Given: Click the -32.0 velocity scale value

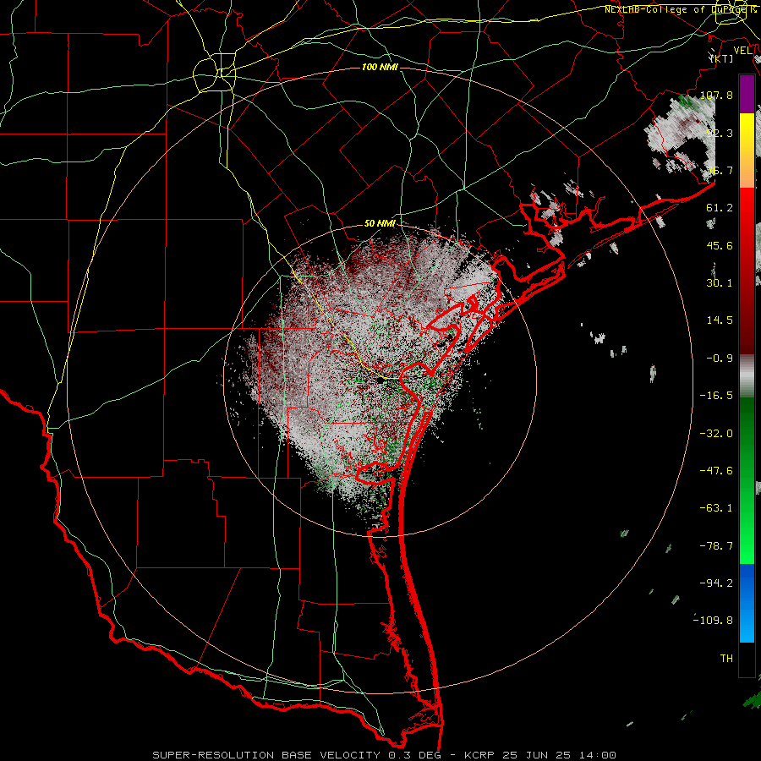Looking at the screenshot, I should coord(716,434).
